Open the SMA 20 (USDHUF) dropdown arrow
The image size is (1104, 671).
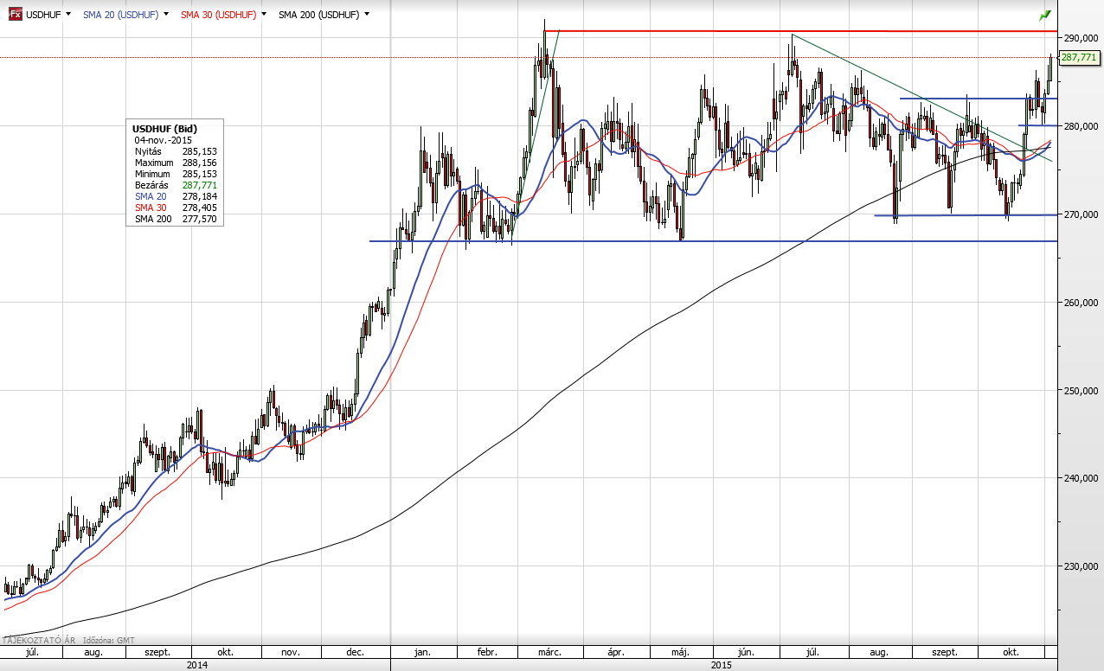pyautogui.click(x=164, y=15)
